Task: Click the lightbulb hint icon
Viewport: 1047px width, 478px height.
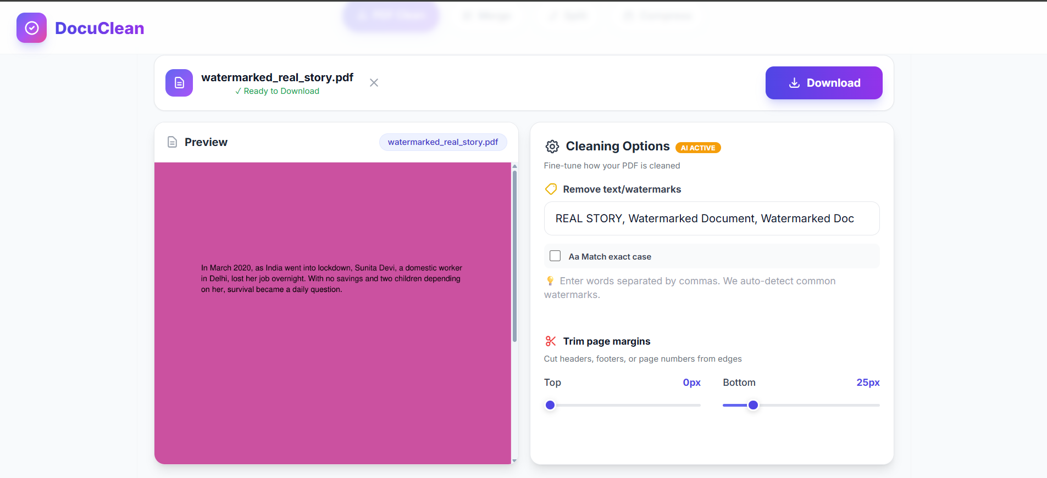Action: (x=550, y=281)
